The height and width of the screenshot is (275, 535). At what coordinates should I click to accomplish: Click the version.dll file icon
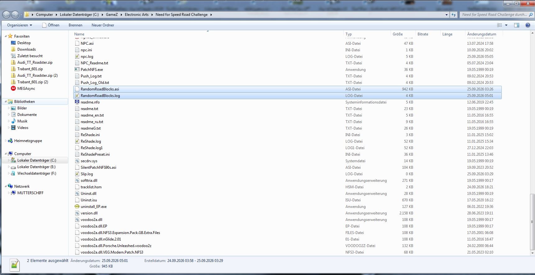[x=77, y=213]
